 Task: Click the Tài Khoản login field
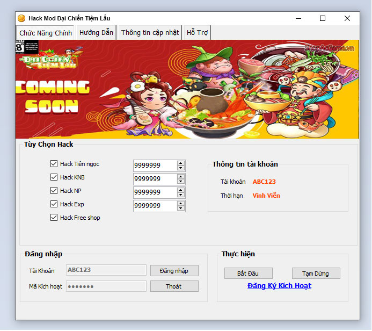coord(106,270)
